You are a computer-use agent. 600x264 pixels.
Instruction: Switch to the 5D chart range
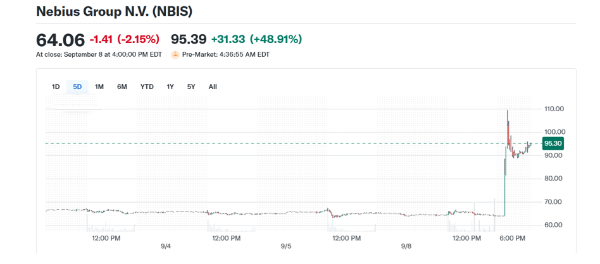77,87
